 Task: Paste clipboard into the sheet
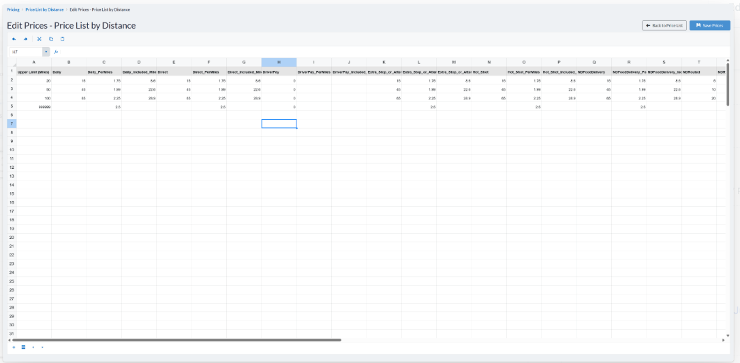62,39
